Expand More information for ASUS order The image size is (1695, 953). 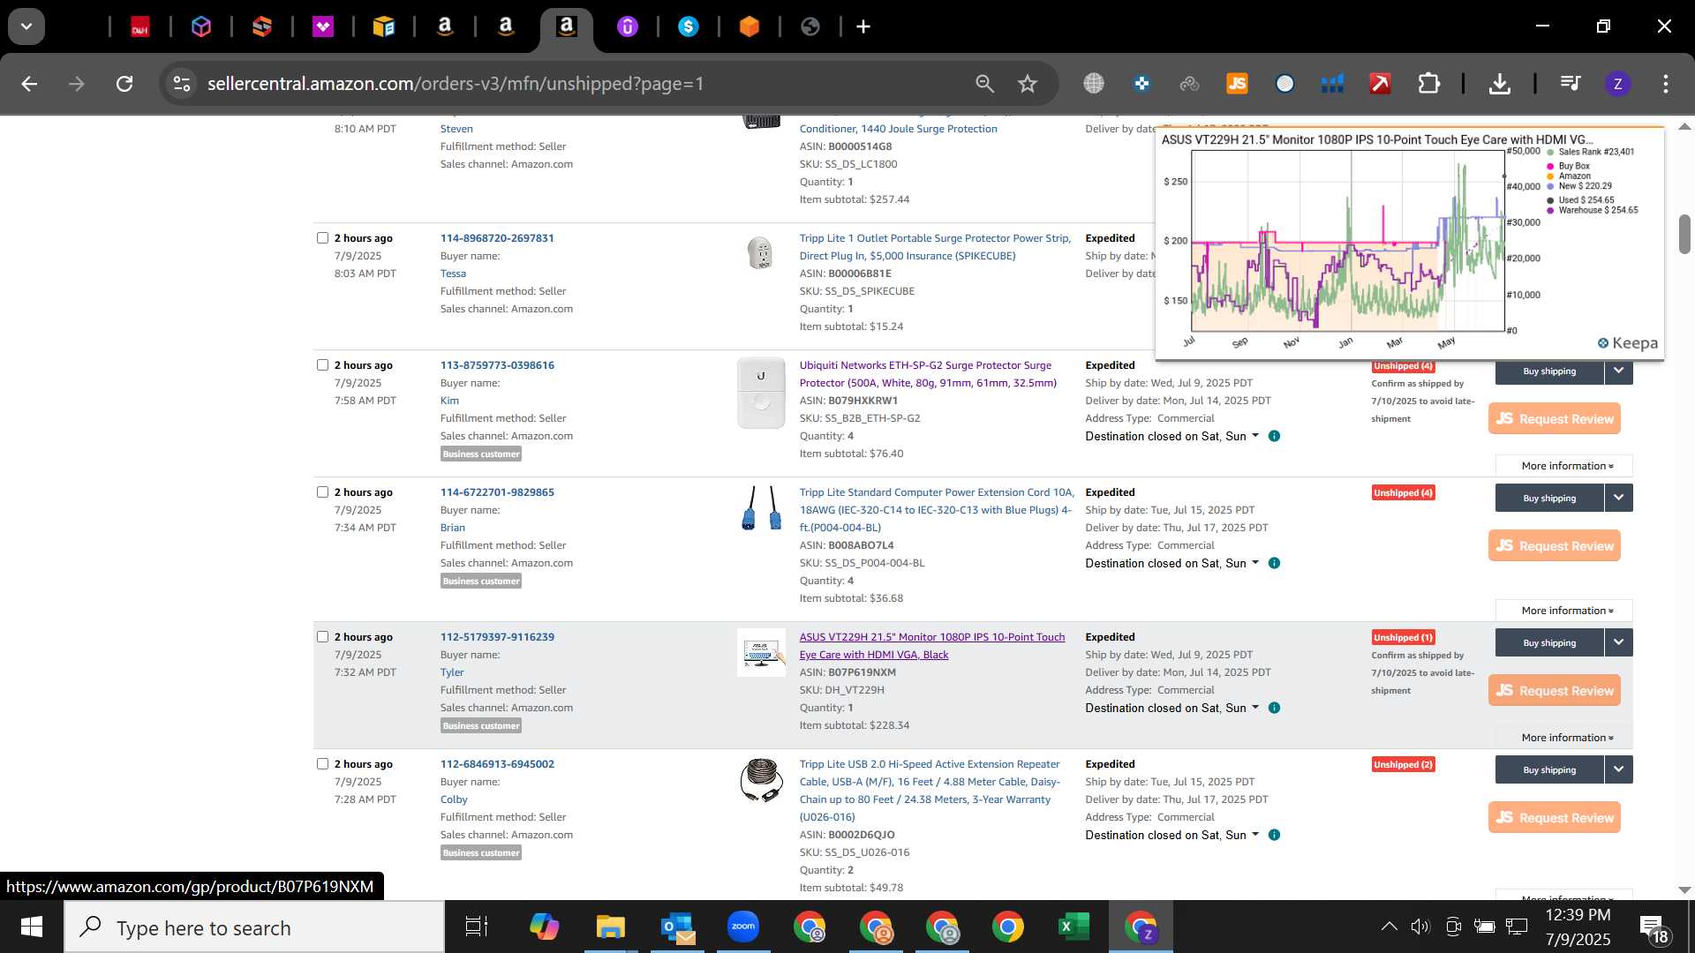tap(1563, 738)
